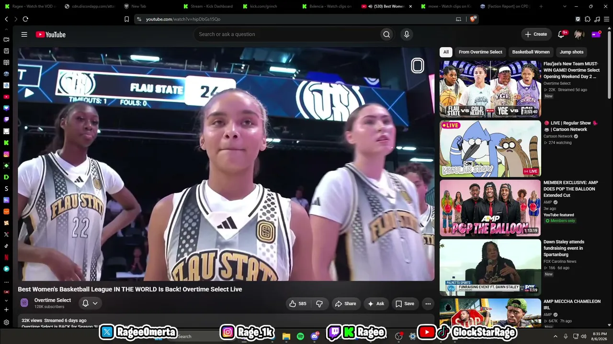The height and width of the screenshot is (344, 613).
Task: Toggle channel notification bell for Overtime Select
Action: [85, 303]
